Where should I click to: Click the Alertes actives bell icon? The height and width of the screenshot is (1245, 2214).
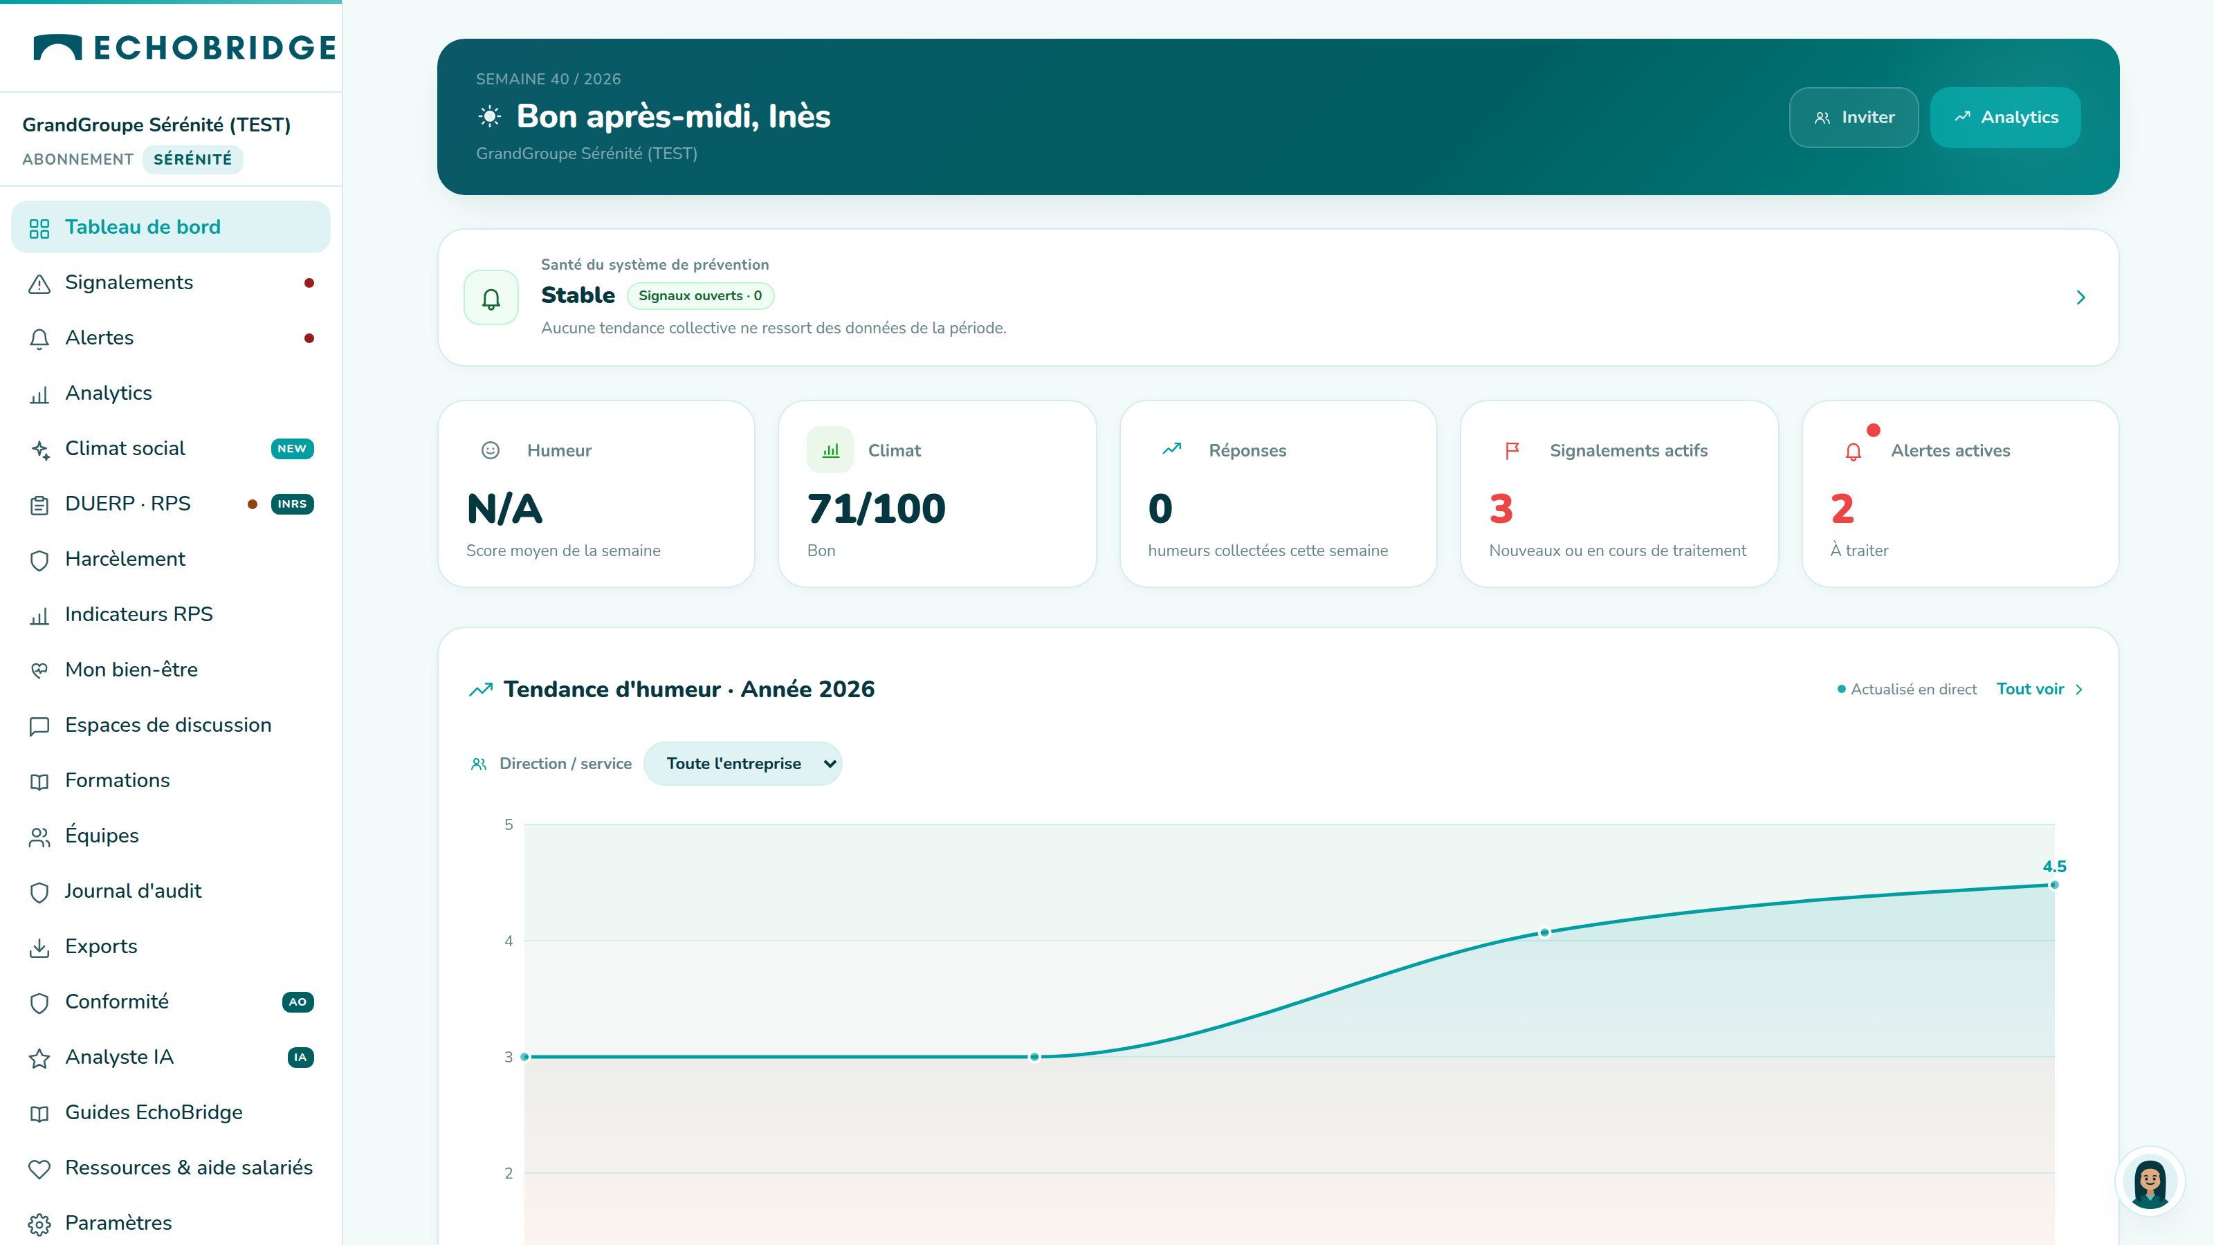tap(1853, 451)
